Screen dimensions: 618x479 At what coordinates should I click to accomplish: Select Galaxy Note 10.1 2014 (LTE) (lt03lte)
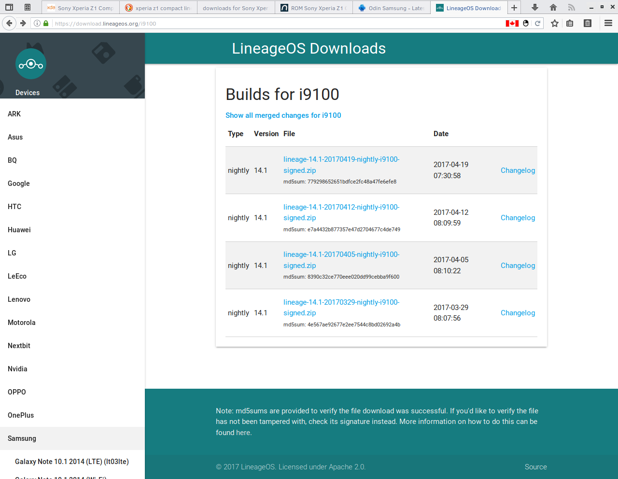[x=72, y=462]
